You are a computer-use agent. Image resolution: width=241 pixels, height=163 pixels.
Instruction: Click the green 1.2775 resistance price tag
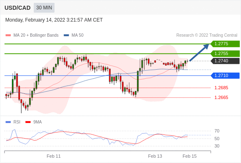[225, 44]
